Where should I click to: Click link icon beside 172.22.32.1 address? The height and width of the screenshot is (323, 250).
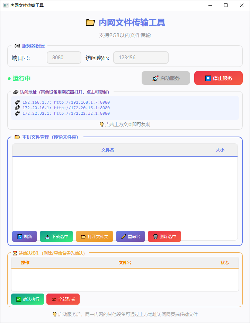18,113
